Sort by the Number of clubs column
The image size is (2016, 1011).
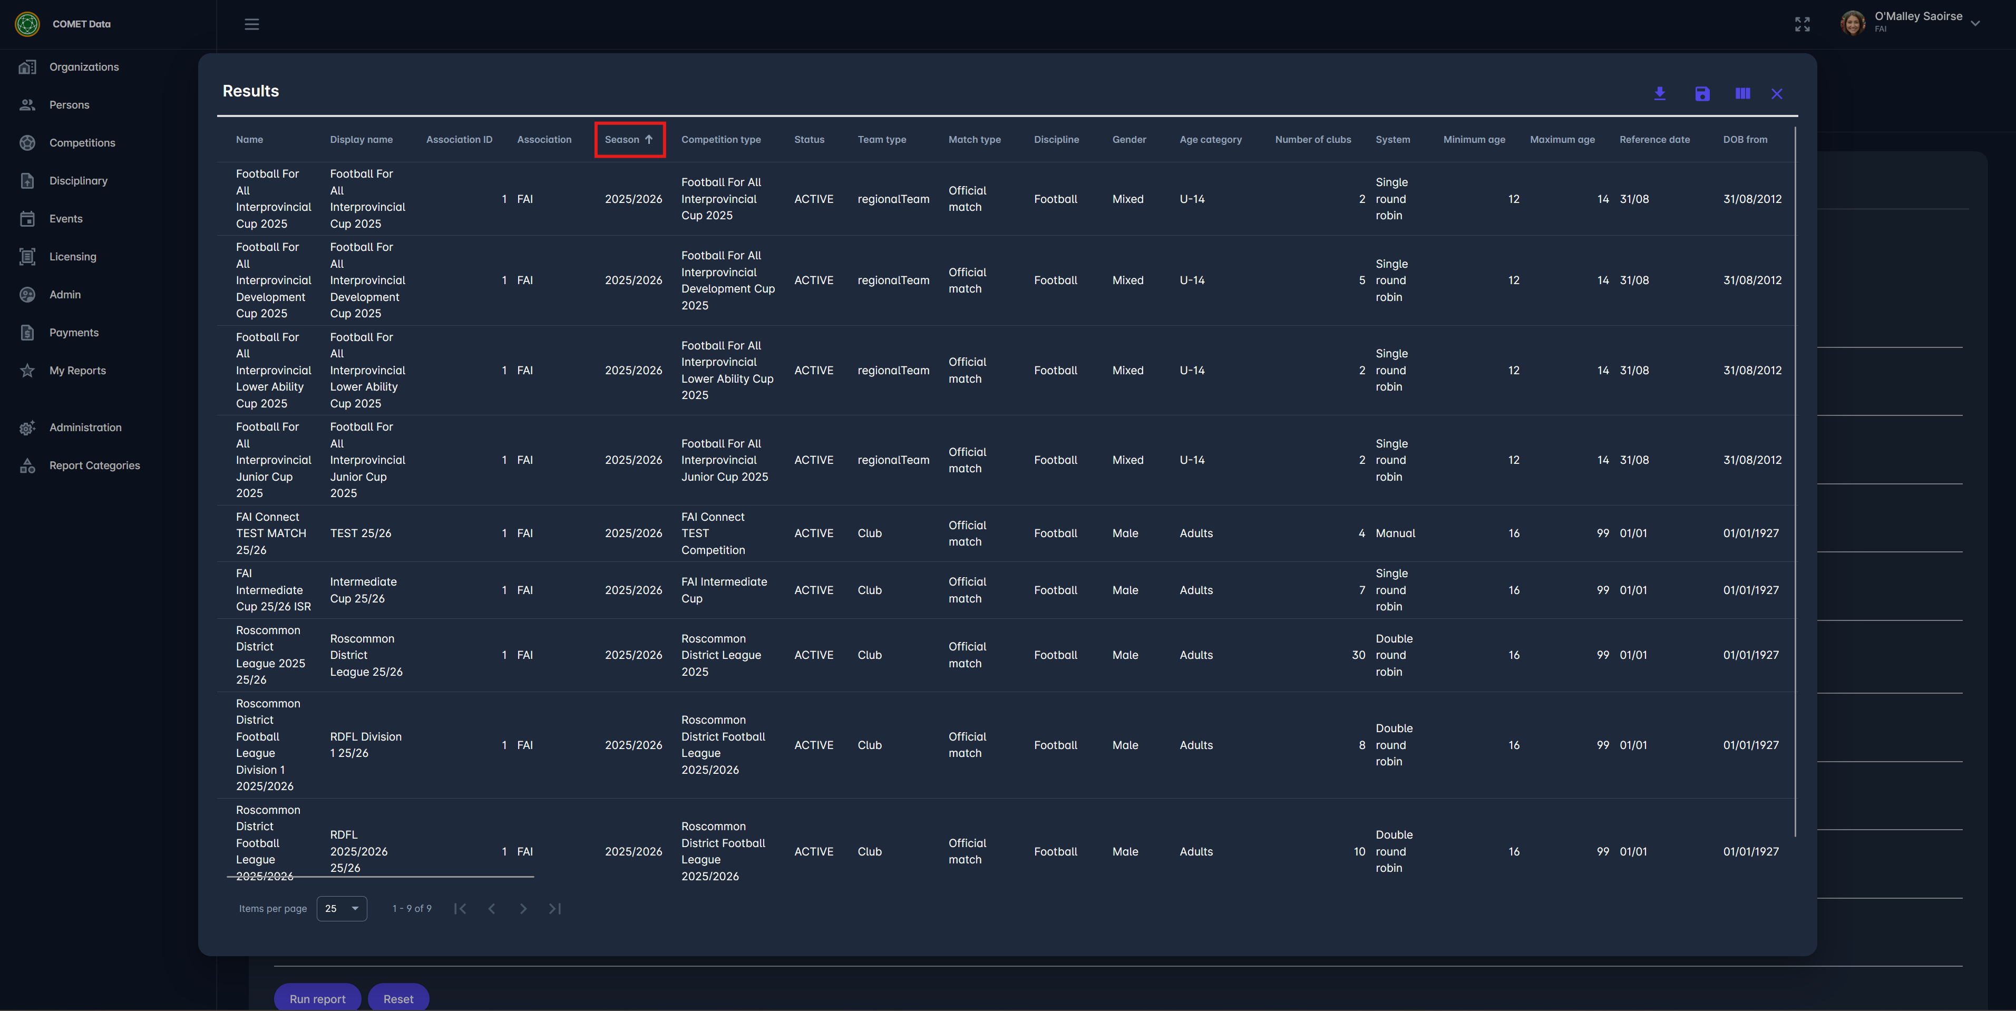1312,139
